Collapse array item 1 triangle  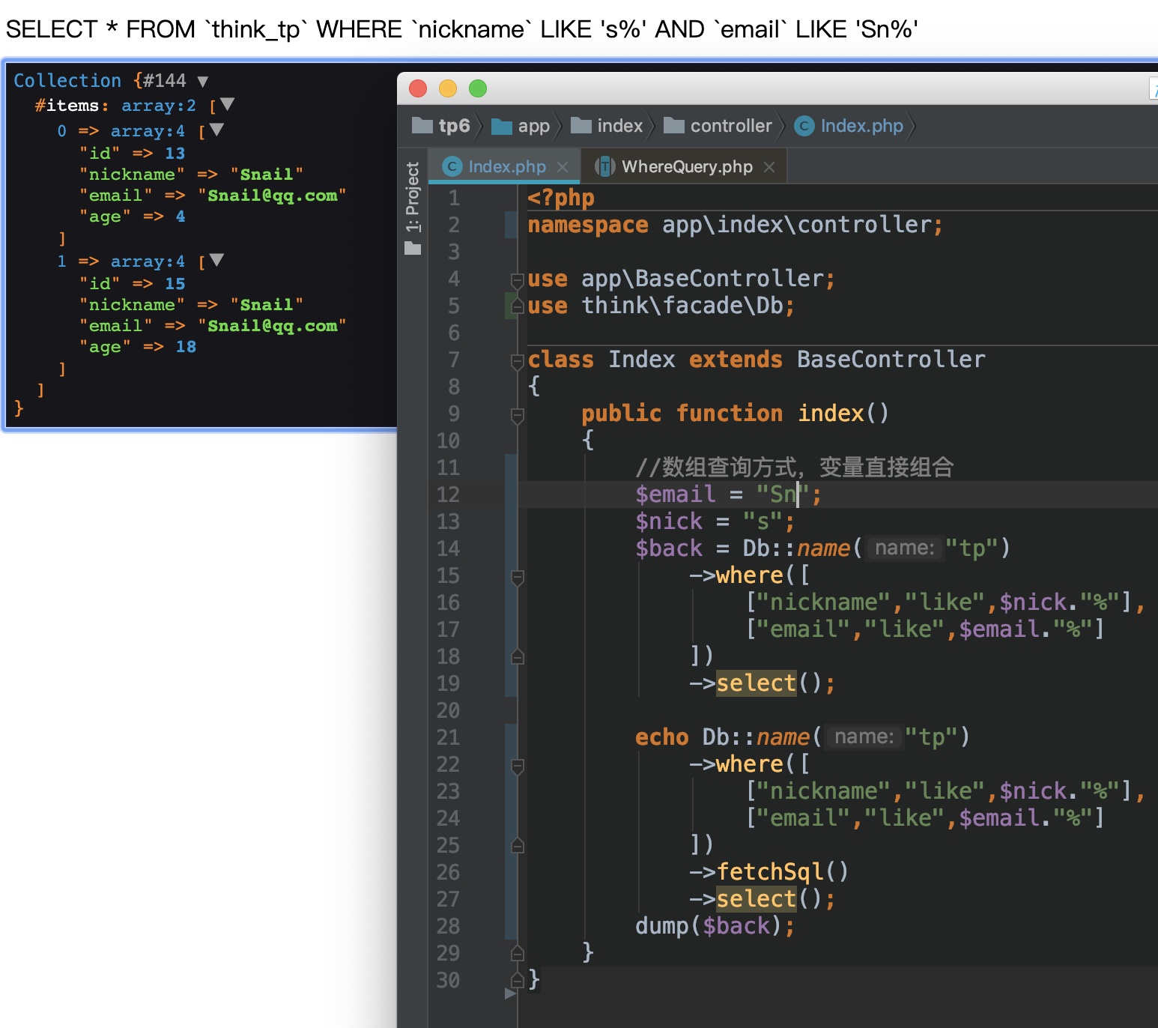point(216,260)
